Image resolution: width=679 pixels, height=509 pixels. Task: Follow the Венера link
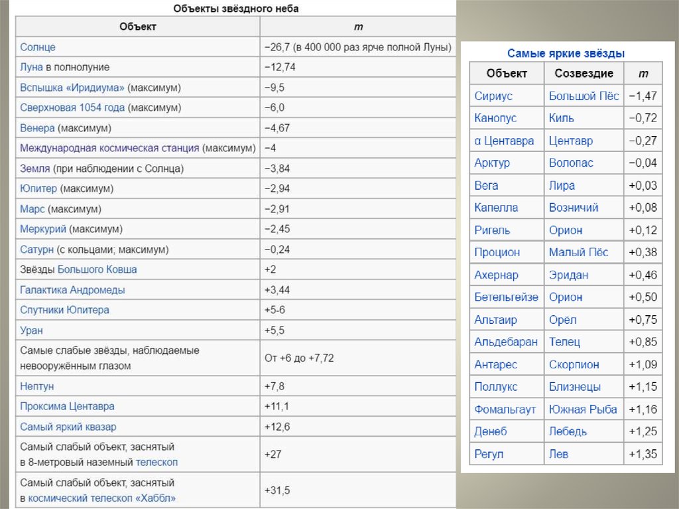click(37, 128)
